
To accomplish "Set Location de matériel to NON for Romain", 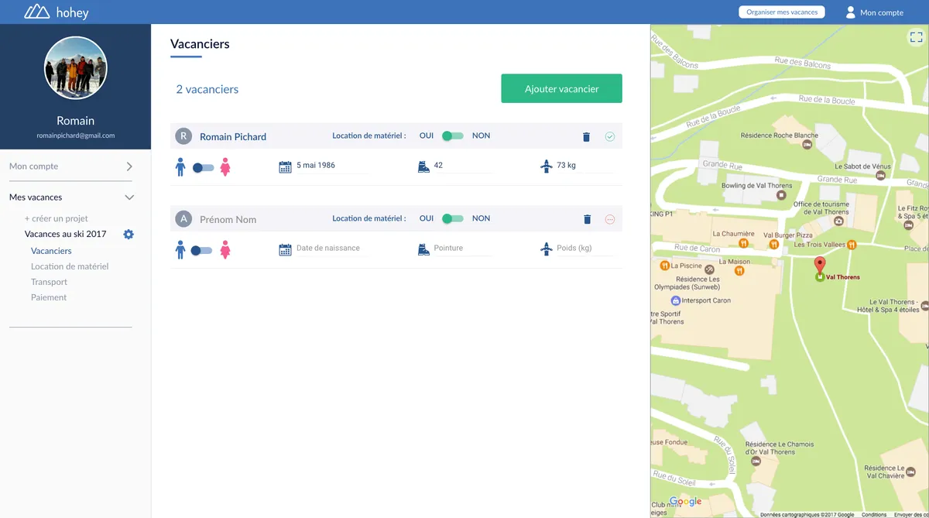I will click(x=457, y=136).
